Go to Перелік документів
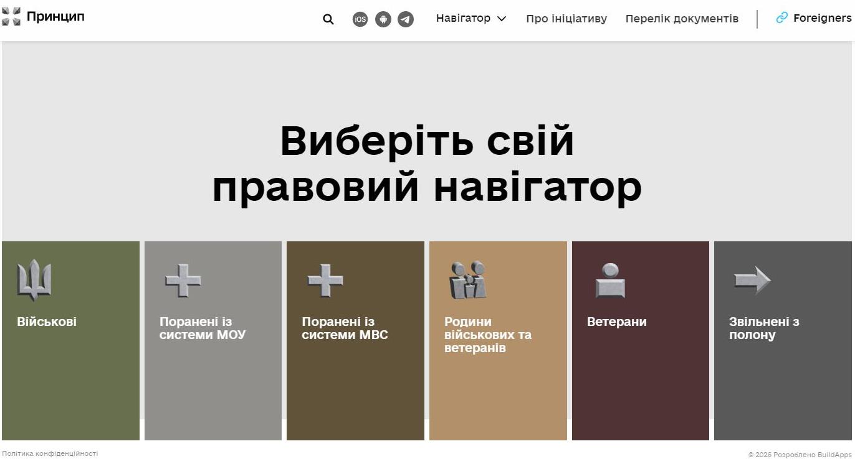Screen dimensions: 855x459 tap(682, 19)
